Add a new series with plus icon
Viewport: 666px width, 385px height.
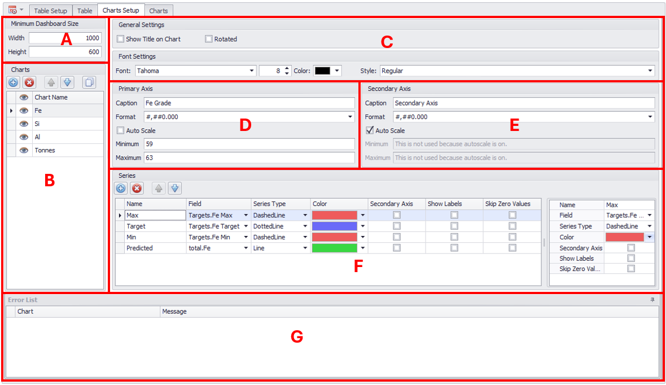(121, 189)
